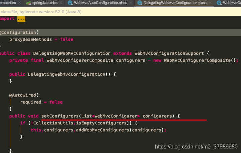Click the @Configuration annotation
241x153 pixels.
click(x=18, y=33)
